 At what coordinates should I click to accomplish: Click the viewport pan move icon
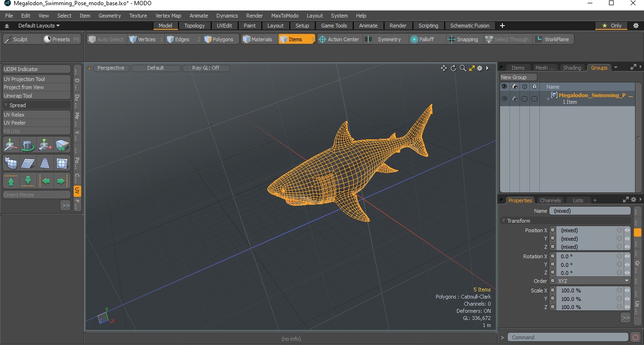click(x=444, y=68)
